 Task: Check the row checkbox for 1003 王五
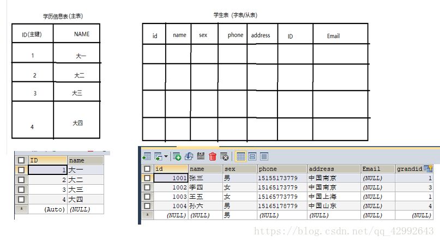coord(147,197)
